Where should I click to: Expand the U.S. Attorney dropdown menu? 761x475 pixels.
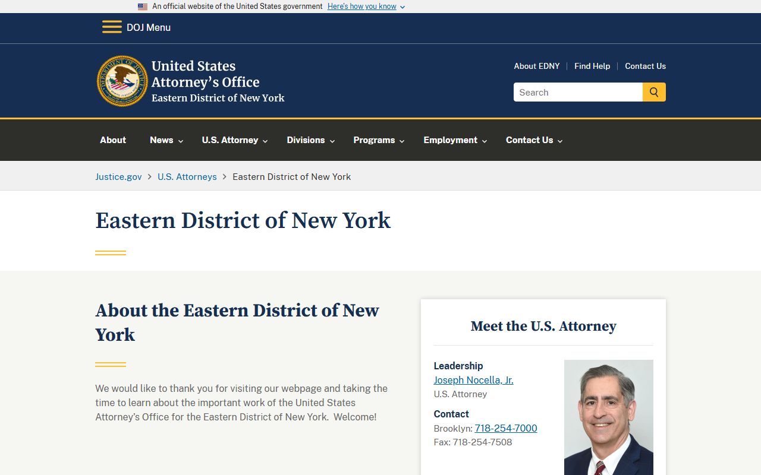coord(235,140)
